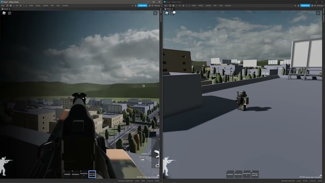Click the new file icon in right toolbar

click(x=170, y=6)
